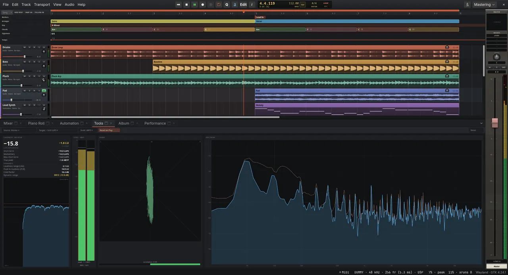This screenshot has width=508, height=275.
Task: Close the Tools tab
Action: (x=111, y=123)
